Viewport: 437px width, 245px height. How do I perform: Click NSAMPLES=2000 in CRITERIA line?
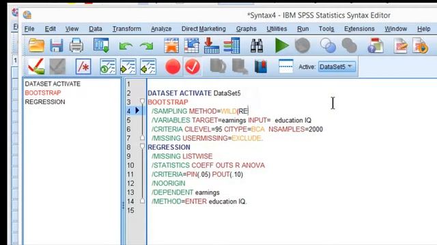pos(296,129)
